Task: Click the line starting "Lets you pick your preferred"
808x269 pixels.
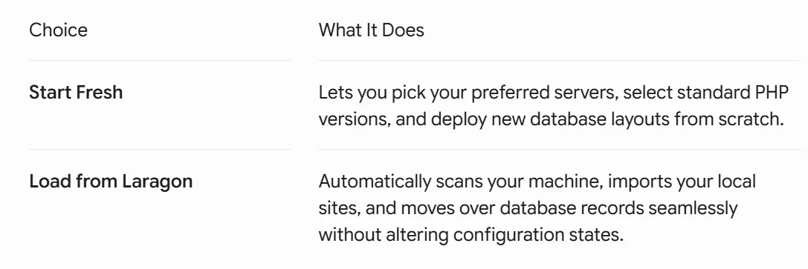Action: [x=554, y=93]
